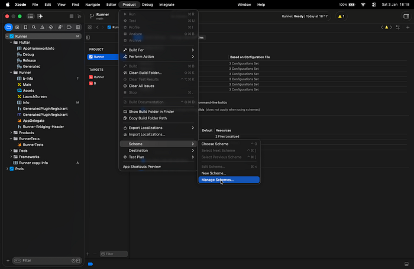Open the Debug navigator icon

(x=60, y=27)
